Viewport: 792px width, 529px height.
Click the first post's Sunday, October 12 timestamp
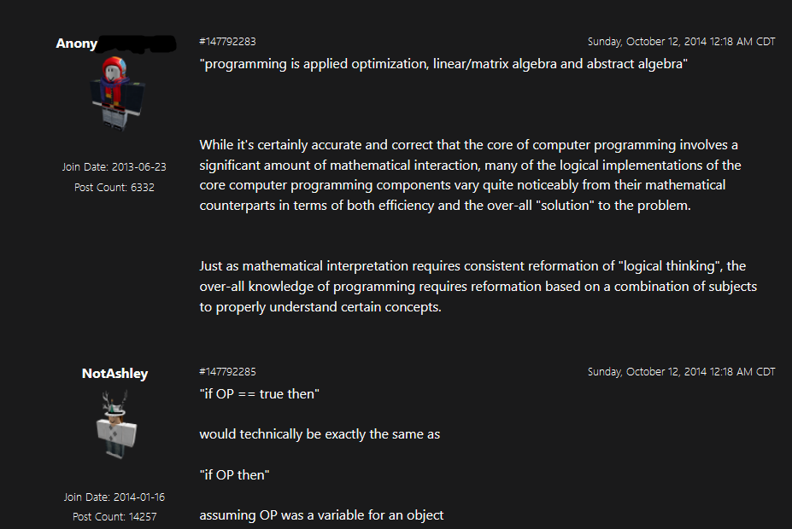click(x=681, y=41)
